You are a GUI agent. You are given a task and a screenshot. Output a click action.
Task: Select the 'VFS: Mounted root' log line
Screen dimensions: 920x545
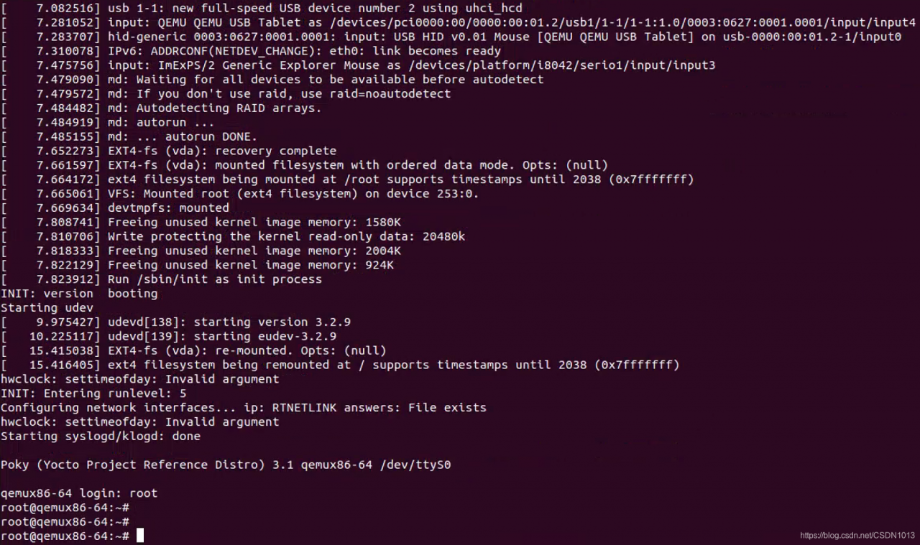click(293, 193)
